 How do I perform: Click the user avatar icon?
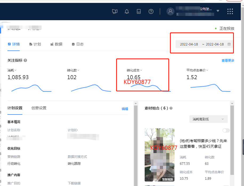(x=170, y=11)
